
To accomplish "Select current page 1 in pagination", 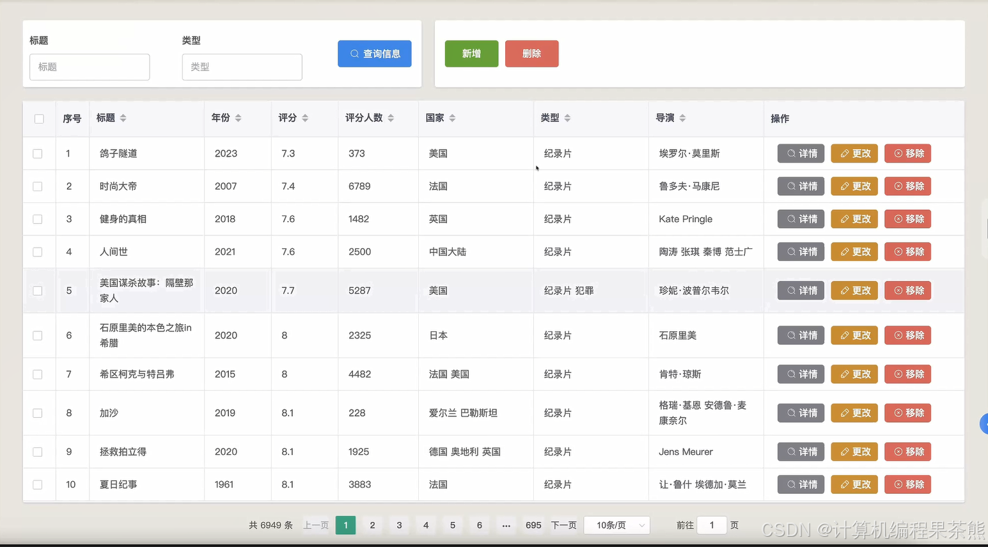I will click(345, 525).
